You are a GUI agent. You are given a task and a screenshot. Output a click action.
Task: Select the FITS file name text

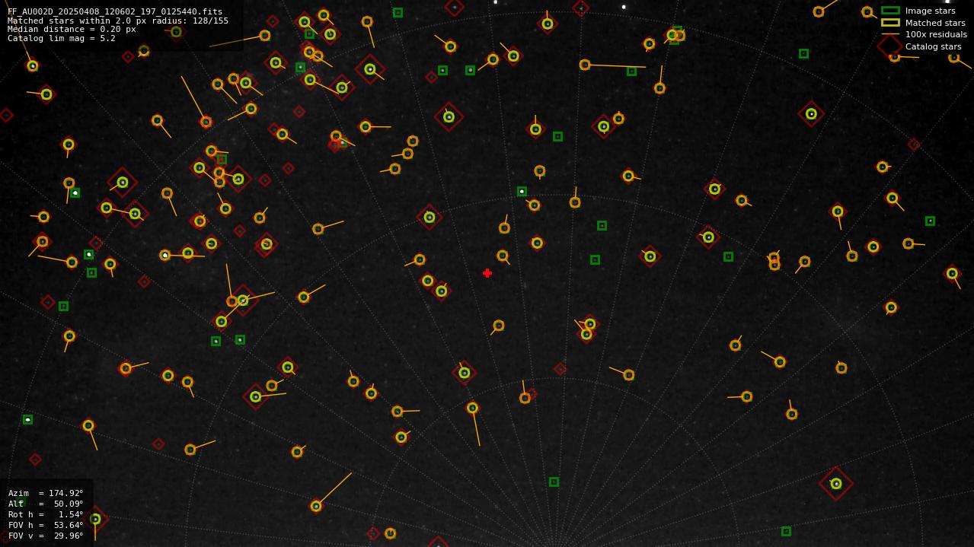click(x=115, y=12)
